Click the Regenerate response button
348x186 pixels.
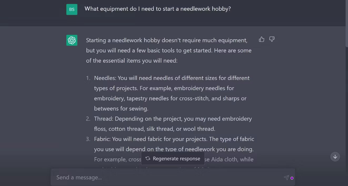click(x=173, y=158)
